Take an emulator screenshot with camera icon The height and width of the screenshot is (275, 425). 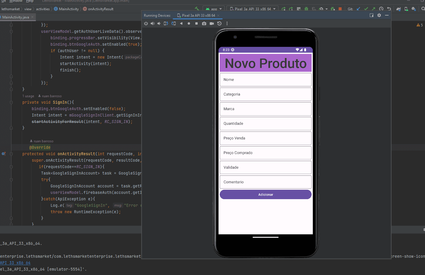coord(204,23)
